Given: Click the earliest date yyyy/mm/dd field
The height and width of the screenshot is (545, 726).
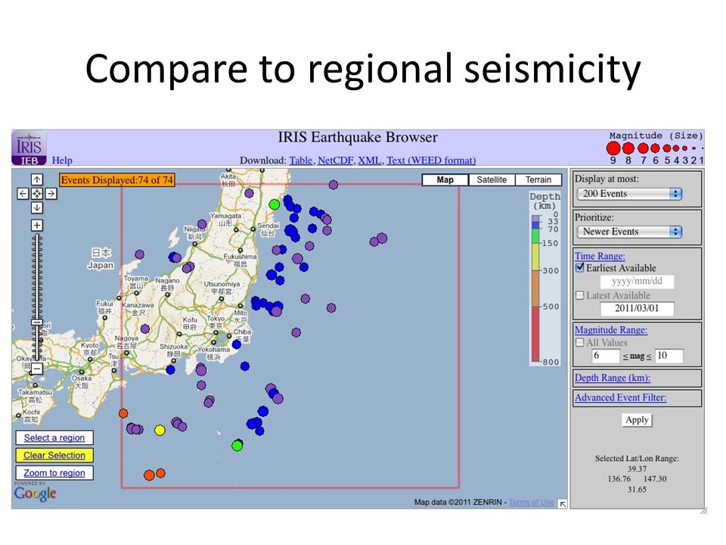Looking at the screenshot, I should 637,282.
